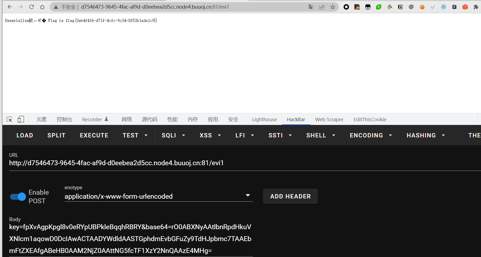Click the HackBar URL input field
The image size is (481, 257).
[245, 163]
